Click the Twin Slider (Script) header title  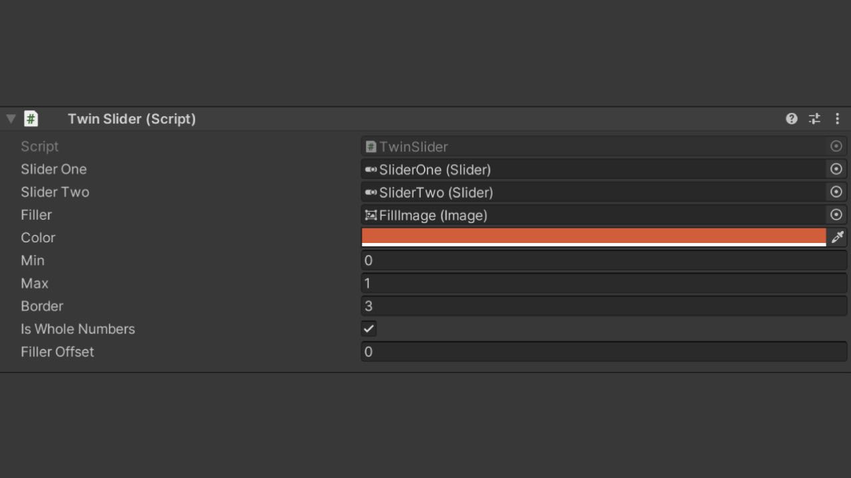pyautogui.click(x=132, y=119)
